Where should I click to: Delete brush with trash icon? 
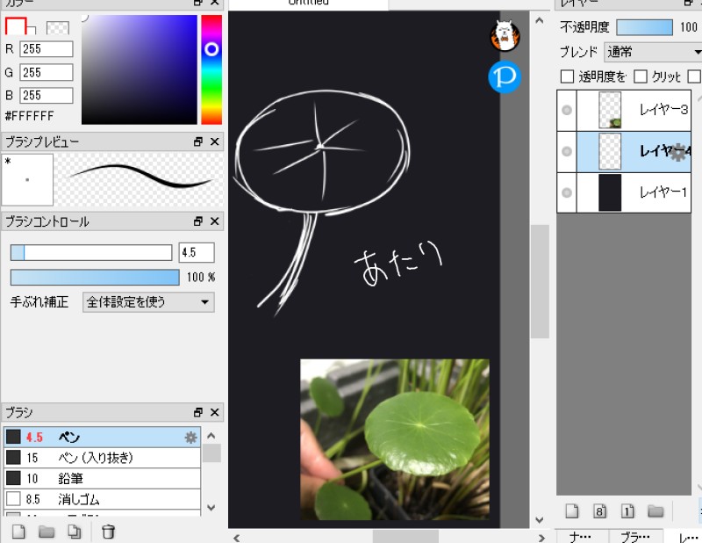pos(108,532)
